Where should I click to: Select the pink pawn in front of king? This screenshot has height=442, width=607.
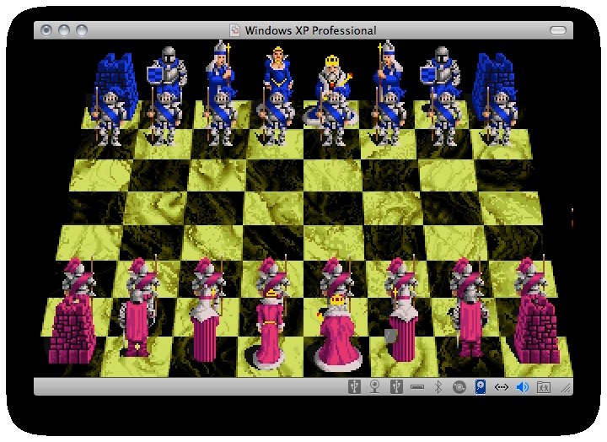click(x=336, y=277)
